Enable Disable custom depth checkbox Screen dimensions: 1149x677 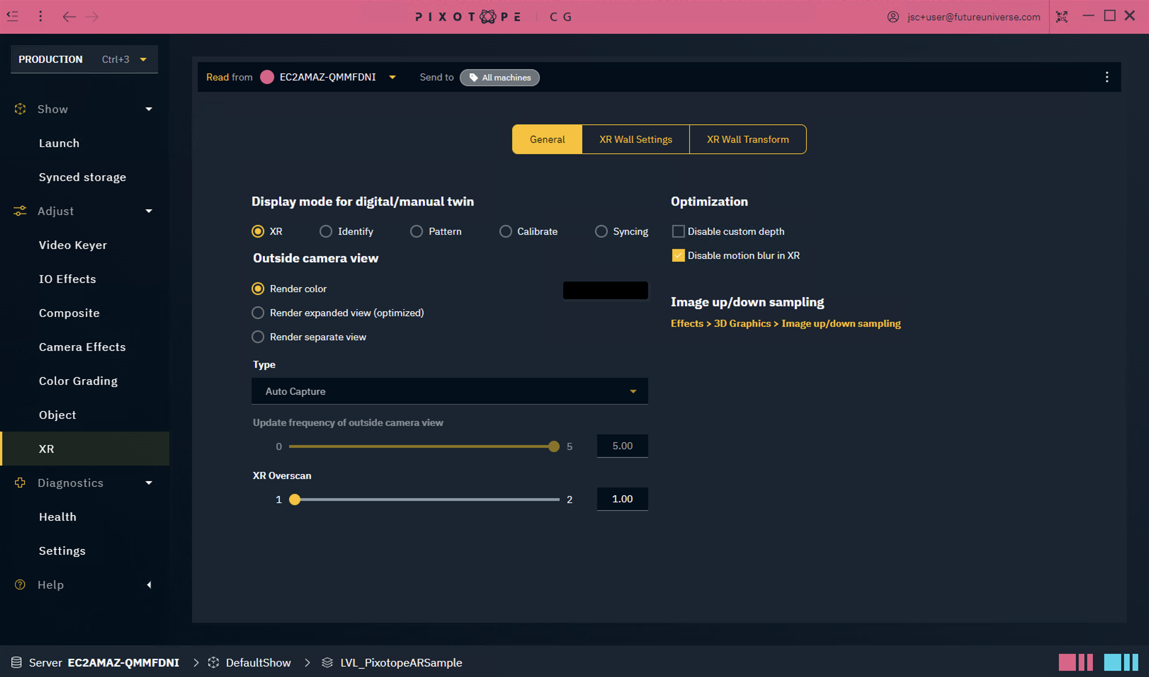click(x=678, y=231)
